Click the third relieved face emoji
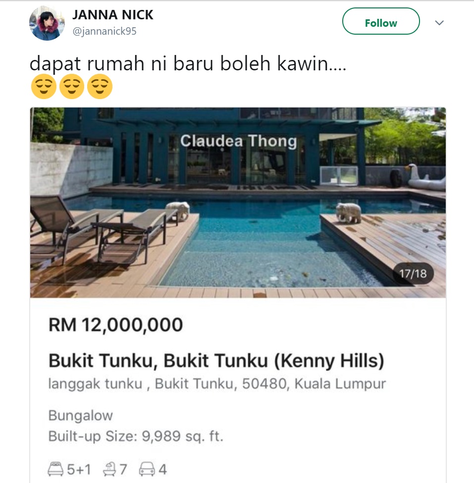The image size is (474, 483). tap(100, 86)
